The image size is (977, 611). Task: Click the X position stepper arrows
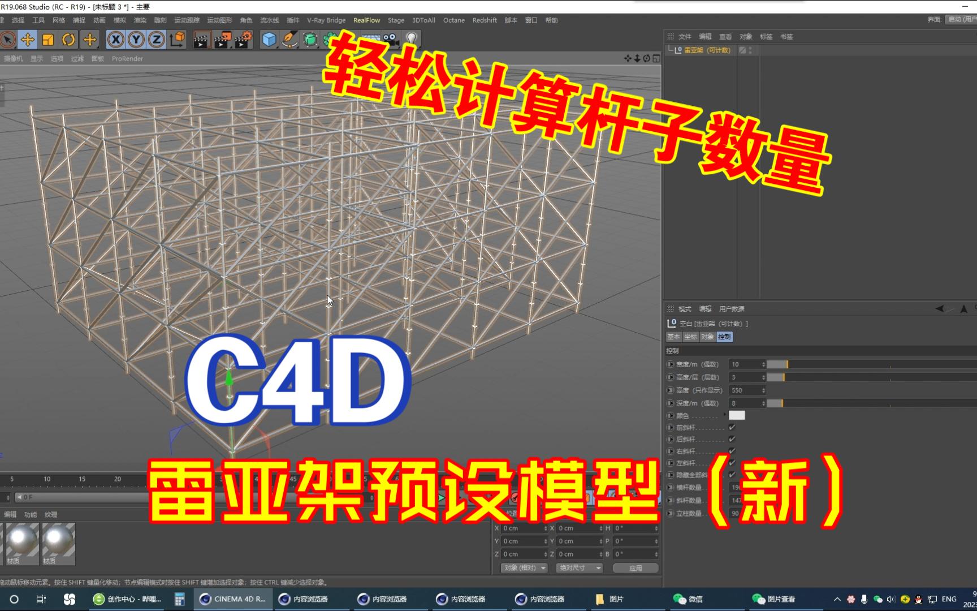point(546,528)
